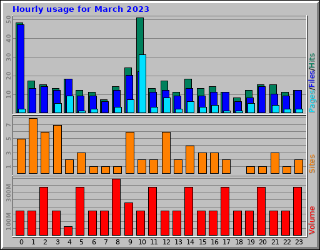Select the red volume bar at hour 2
The height and width of the screenshot is (250, 320).
click(x=44, y=211)
